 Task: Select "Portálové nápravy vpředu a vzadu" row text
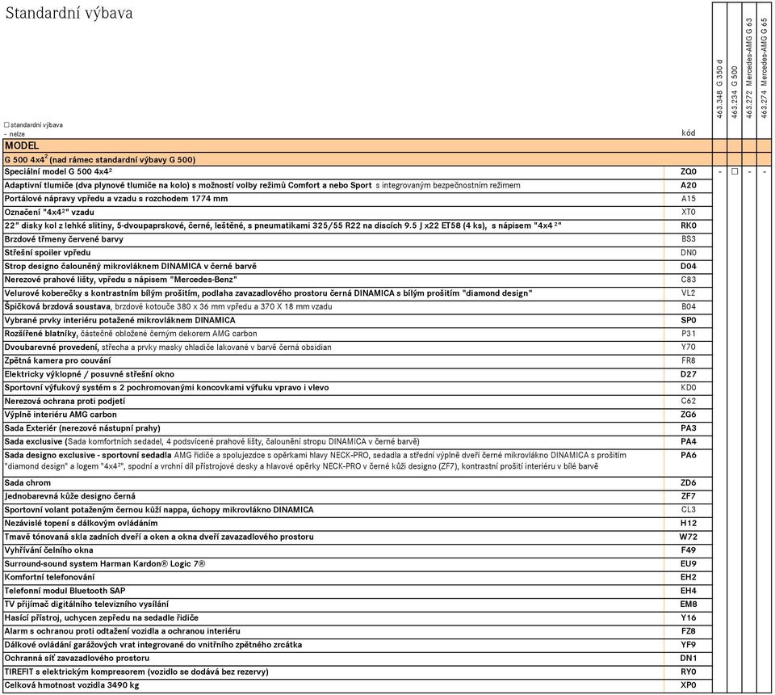coord(116,199)
